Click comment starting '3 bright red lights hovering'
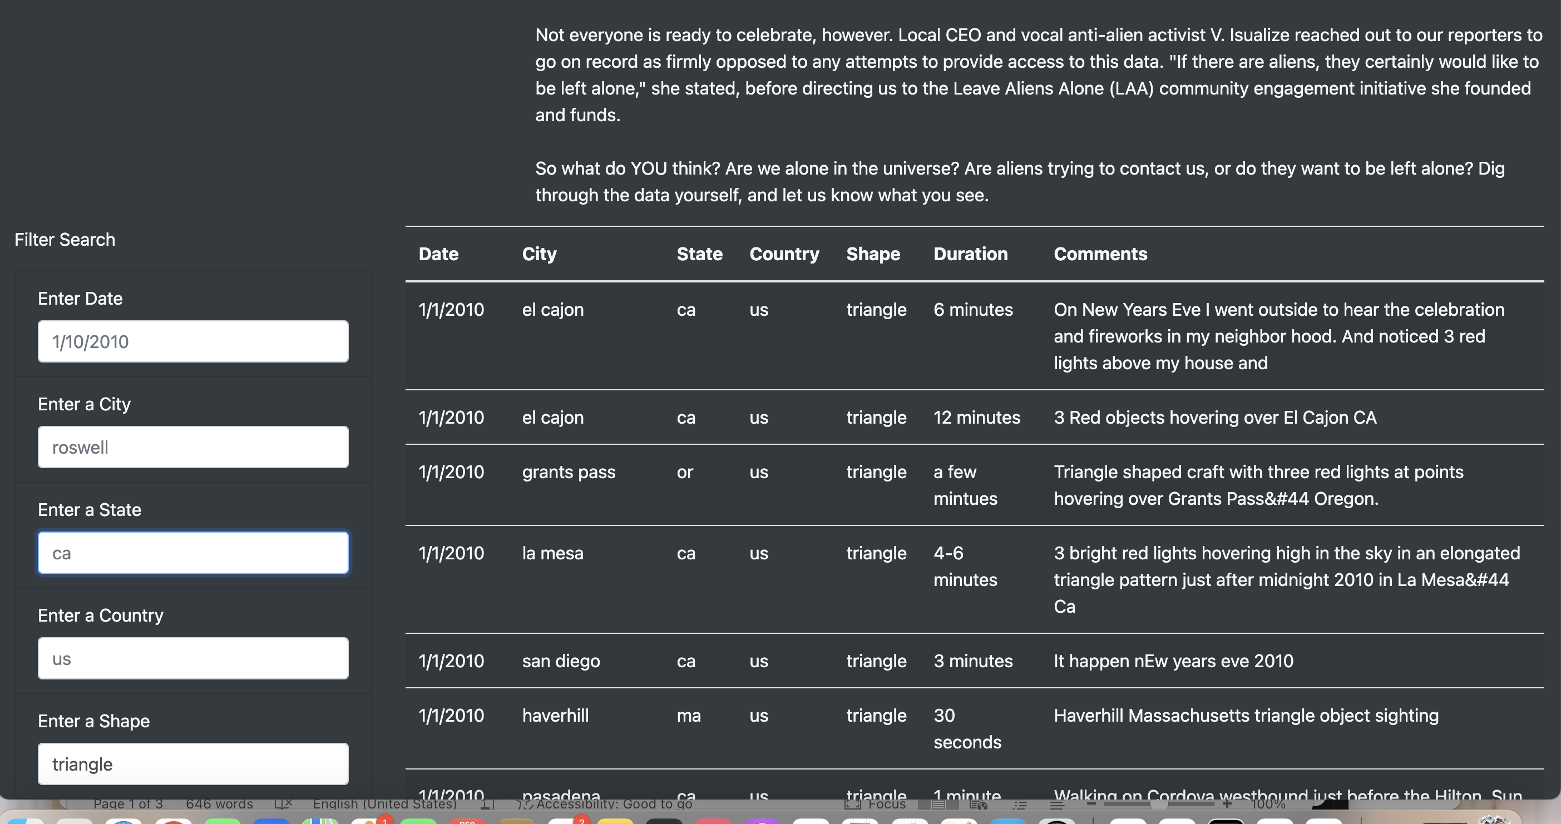The image size is (1561, 824). coord(1287,579)
